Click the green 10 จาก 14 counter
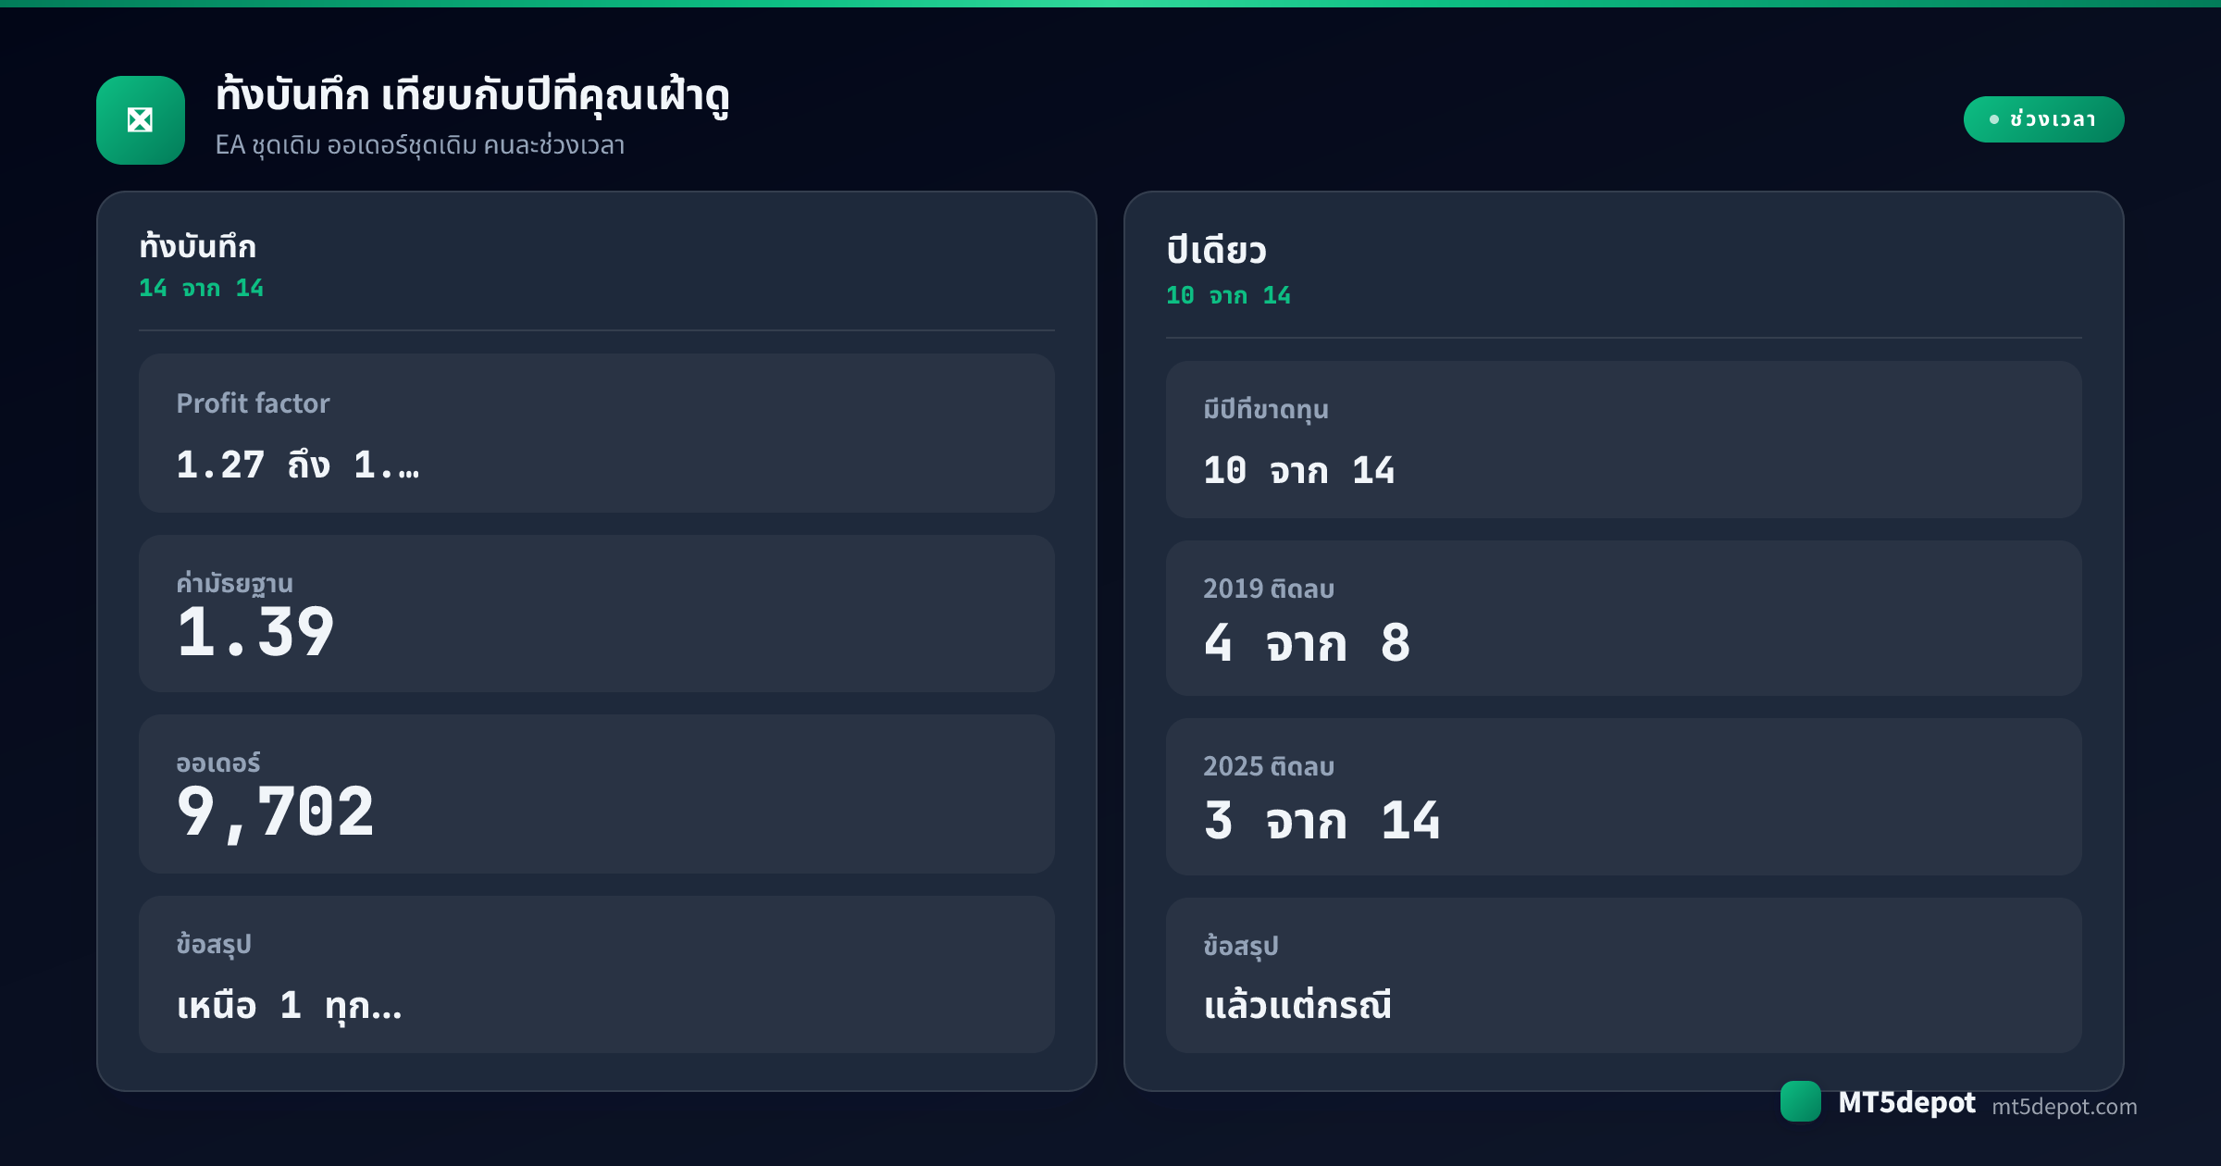 pyautogui.click(x=1229, y=296)
